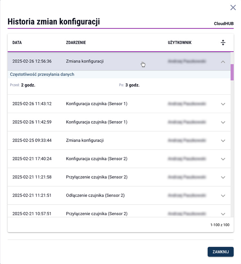Expand the 2025-02-25 09:33:44 entry chevron
The image size is (241, 264).
[x=223, y=141]
